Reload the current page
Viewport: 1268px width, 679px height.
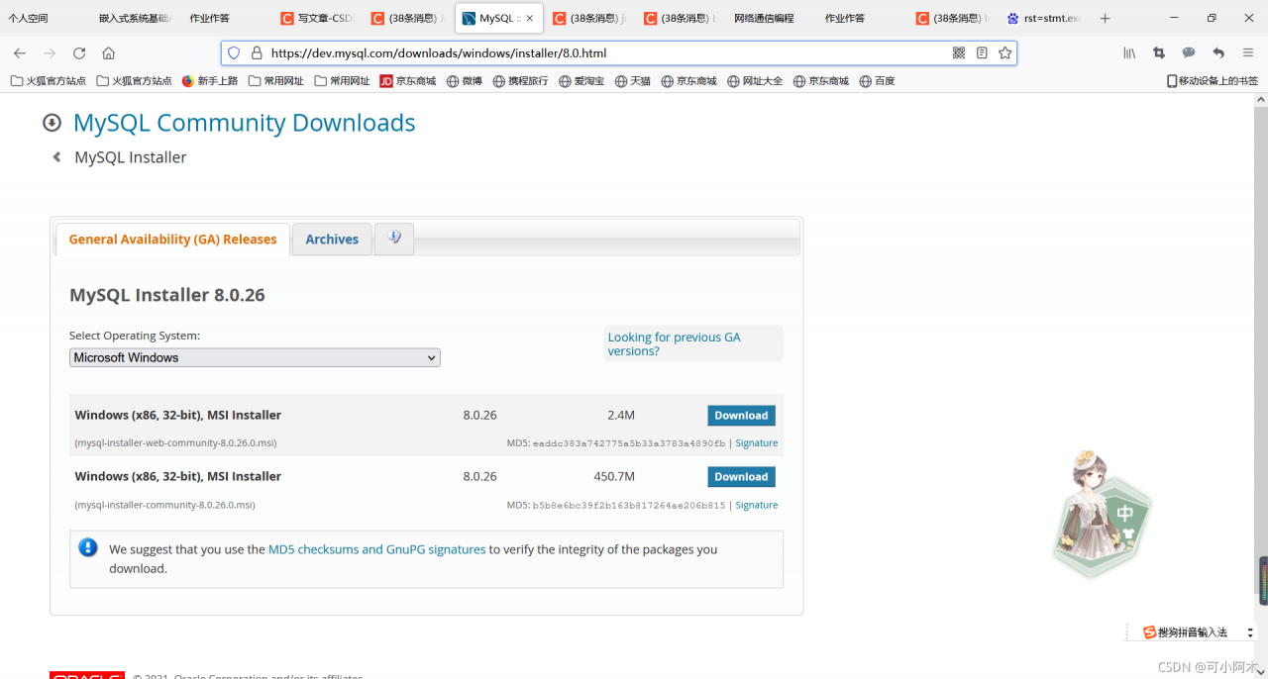click(x=79, y=53)
